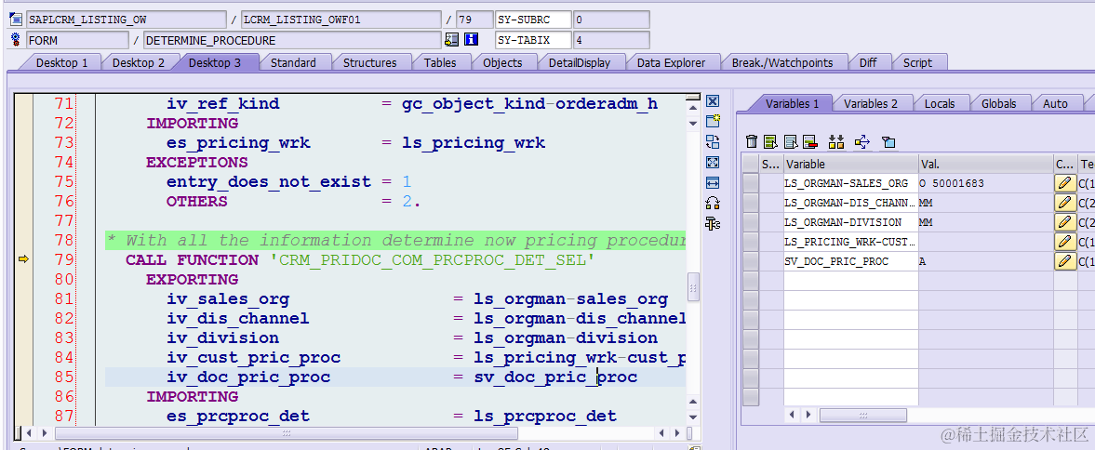Viewport: 1095px width, 450px height.
Task: Click the Variable column header
Action: pyautogui.click(x=850, y=165)
